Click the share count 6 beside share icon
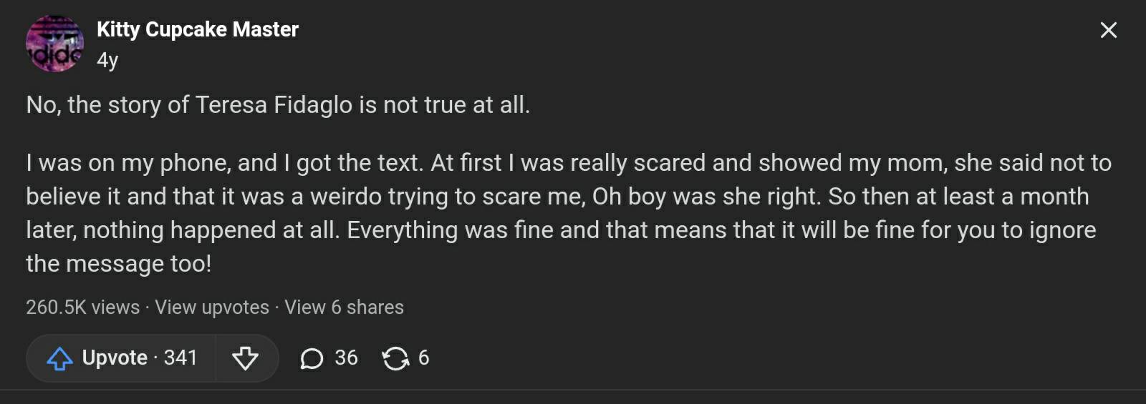 pyautogui.click(x=423, y=358)
